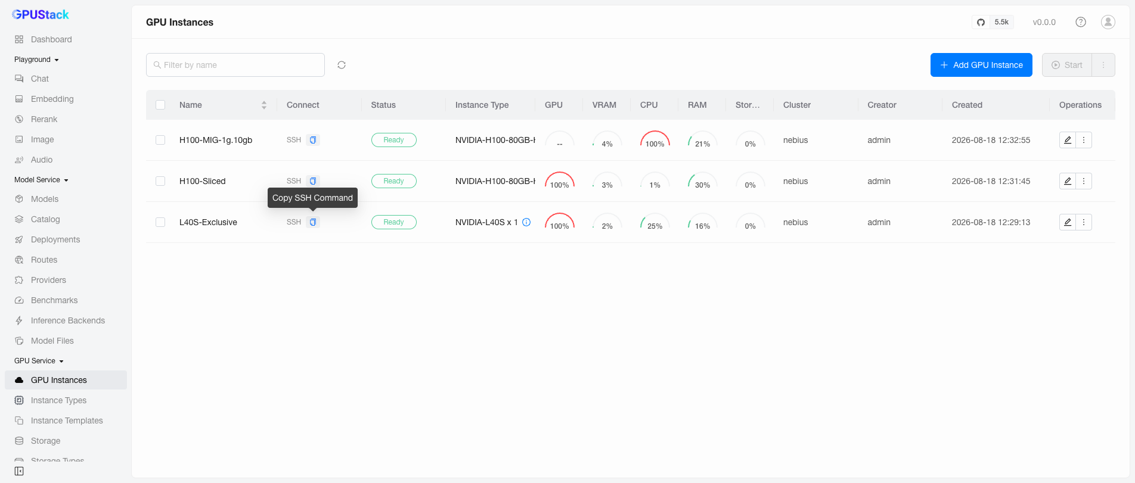Collapse the Playground section
The height and width of the screenshot is (483, 1135).
point(36,60)
